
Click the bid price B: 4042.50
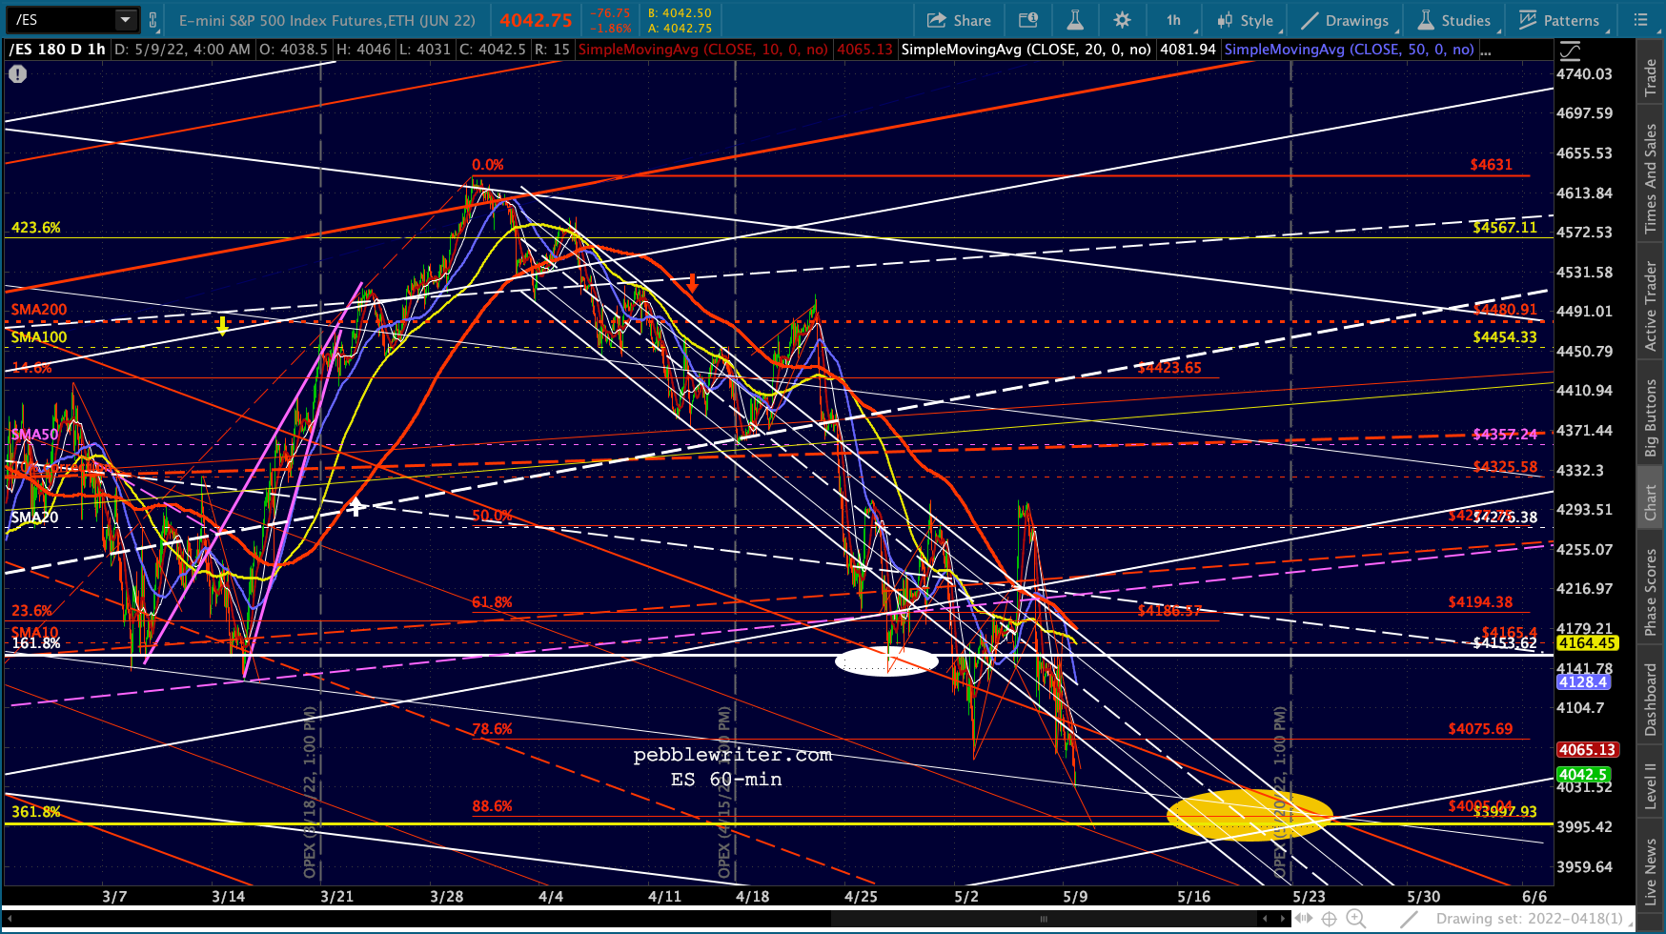[x=680, y=12]
